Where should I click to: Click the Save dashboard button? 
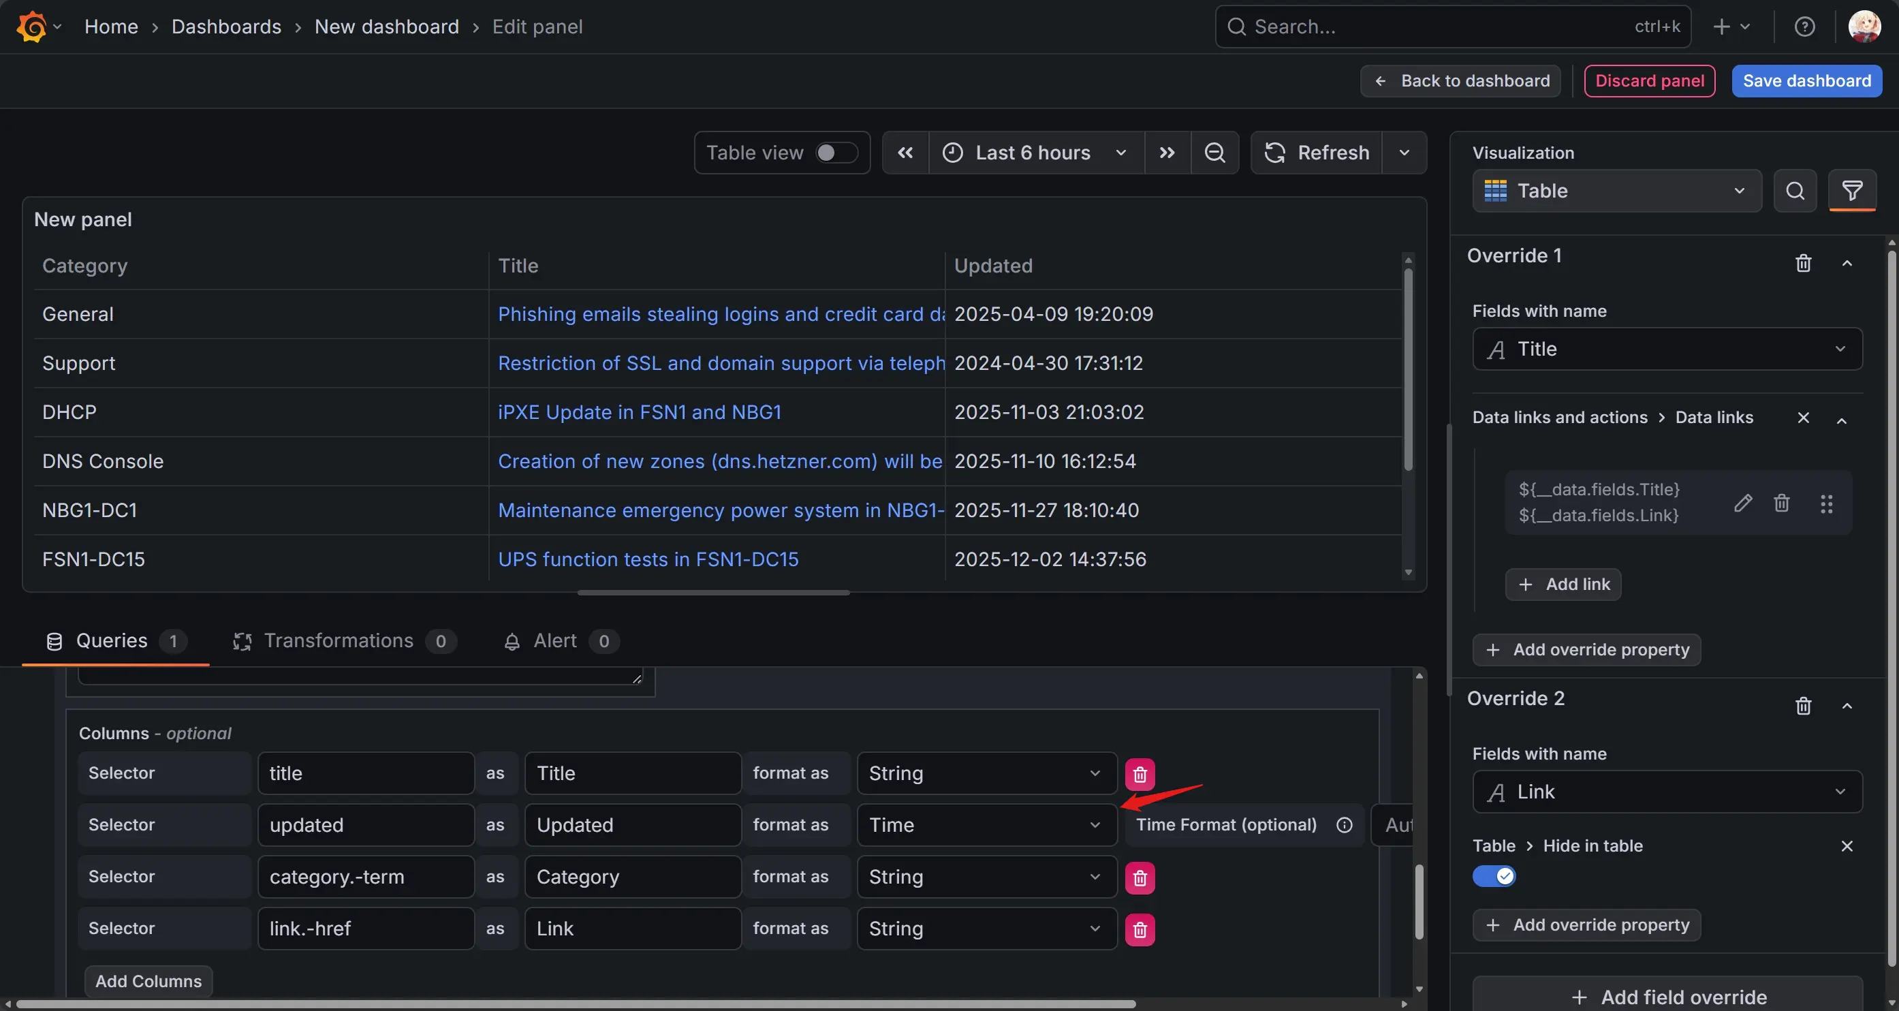(1806, 81)
